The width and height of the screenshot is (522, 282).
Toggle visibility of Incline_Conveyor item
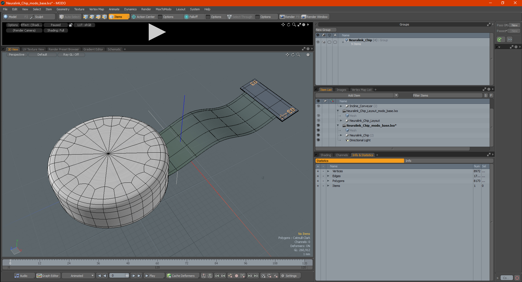[x=318, y=106]
